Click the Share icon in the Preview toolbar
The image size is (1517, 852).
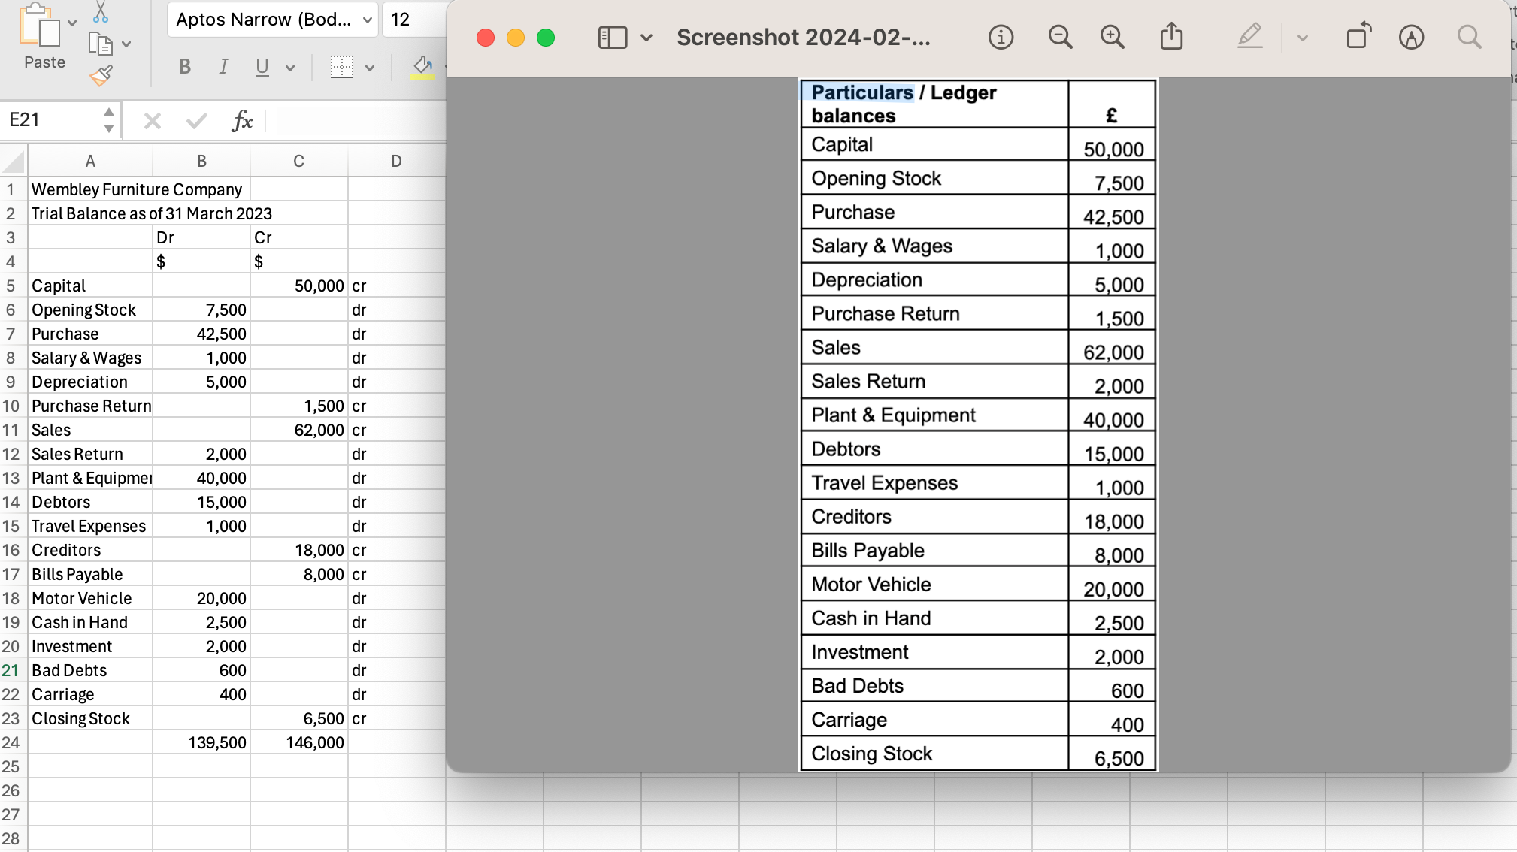pos(1170,36)
